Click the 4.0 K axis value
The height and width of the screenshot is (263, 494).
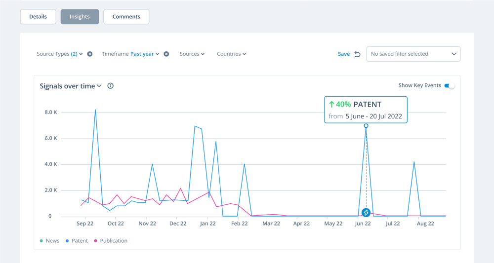(x=51, y=164)
